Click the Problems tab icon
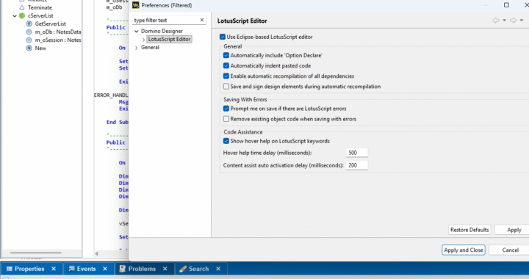The image size is (529, 279). coord(123,269)
